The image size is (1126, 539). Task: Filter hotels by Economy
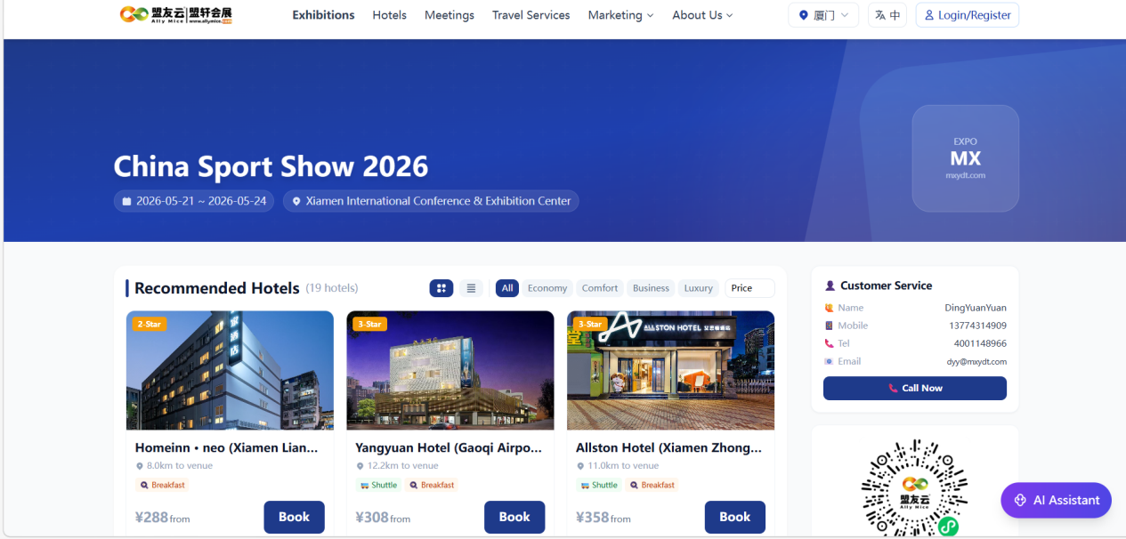tap(547, 288)
